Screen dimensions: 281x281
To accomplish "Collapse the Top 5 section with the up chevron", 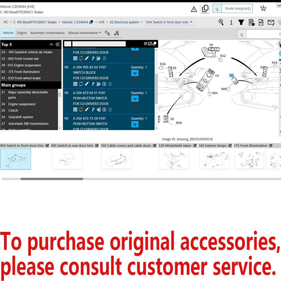I will click(51, 44).
